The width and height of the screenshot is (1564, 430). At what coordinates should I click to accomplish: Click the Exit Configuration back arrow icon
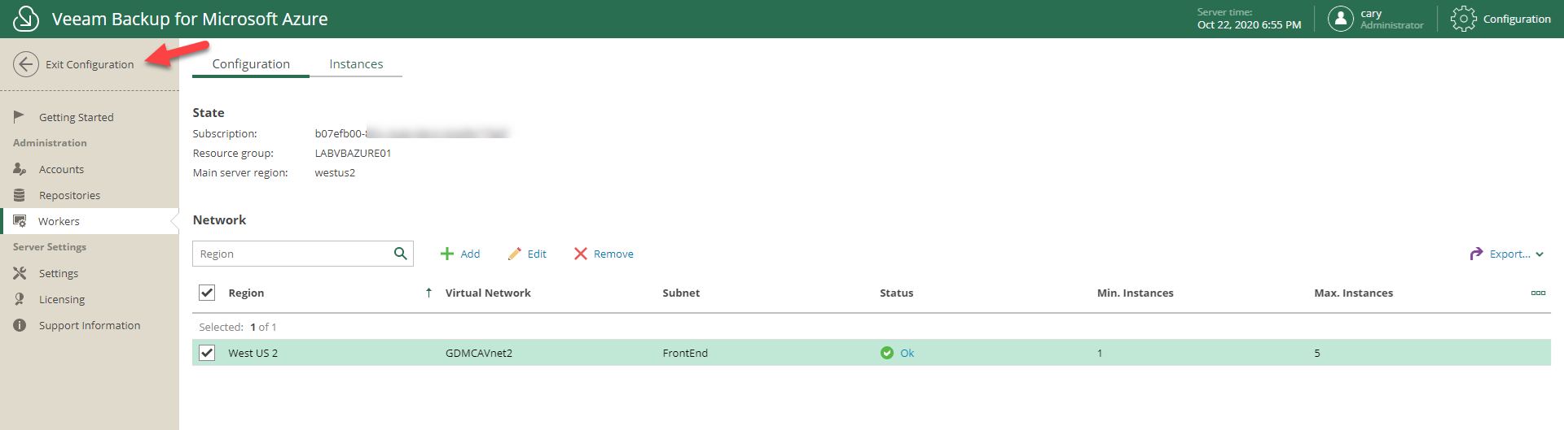click(x=26, y=64)
